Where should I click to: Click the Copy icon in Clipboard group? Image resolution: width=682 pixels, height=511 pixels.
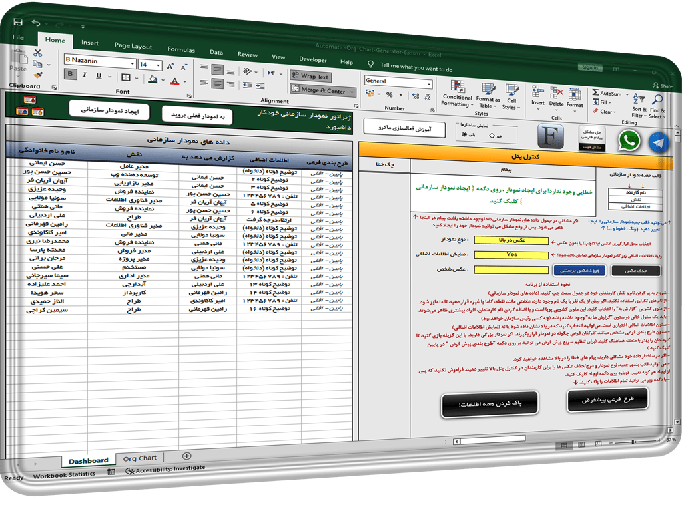point(37,64)
